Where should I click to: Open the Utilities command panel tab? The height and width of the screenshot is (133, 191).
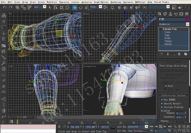[x=187, y=14]
